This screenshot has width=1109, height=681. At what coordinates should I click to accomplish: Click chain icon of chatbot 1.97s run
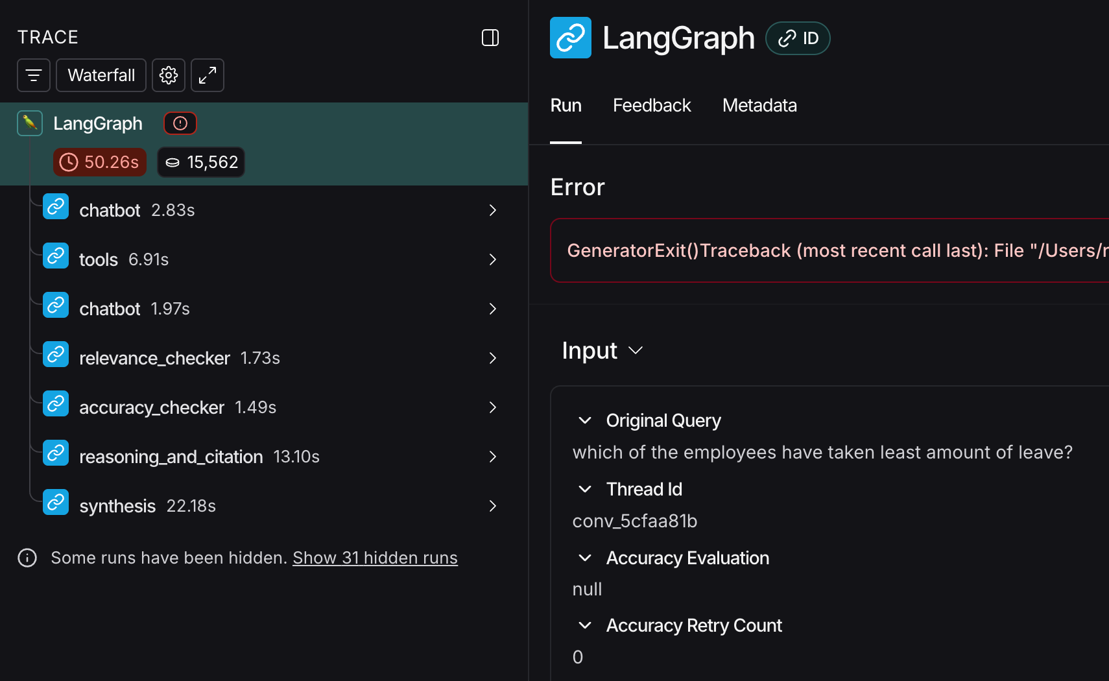tap(56, 305)
